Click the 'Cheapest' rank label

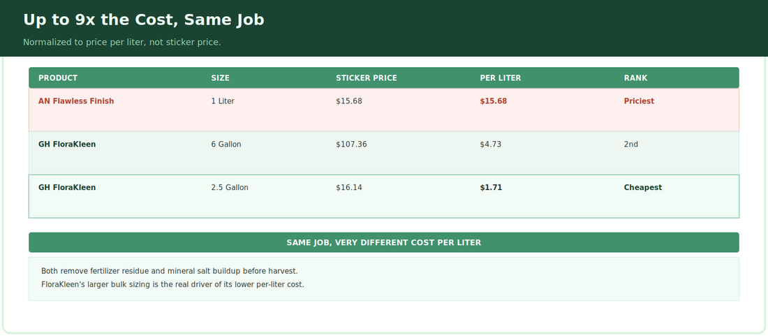coord(643,187)
